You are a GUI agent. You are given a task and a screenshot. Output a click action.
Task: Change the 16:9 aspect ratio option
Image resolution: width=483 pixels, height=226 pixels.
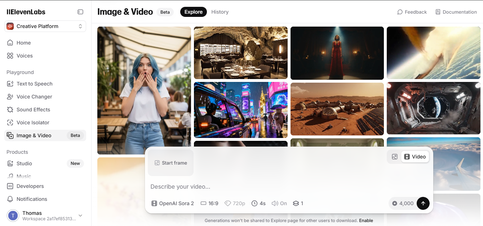point(209,203)
